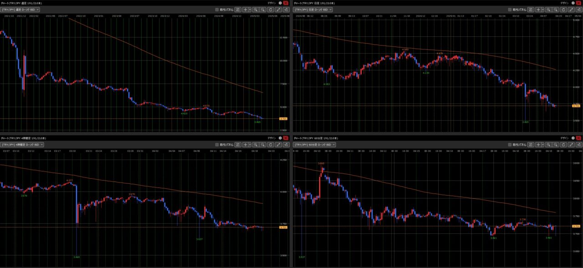
Task: Activate the crosshair tool in 60-minute (60分足) chart
Action: tap(538, 144)
